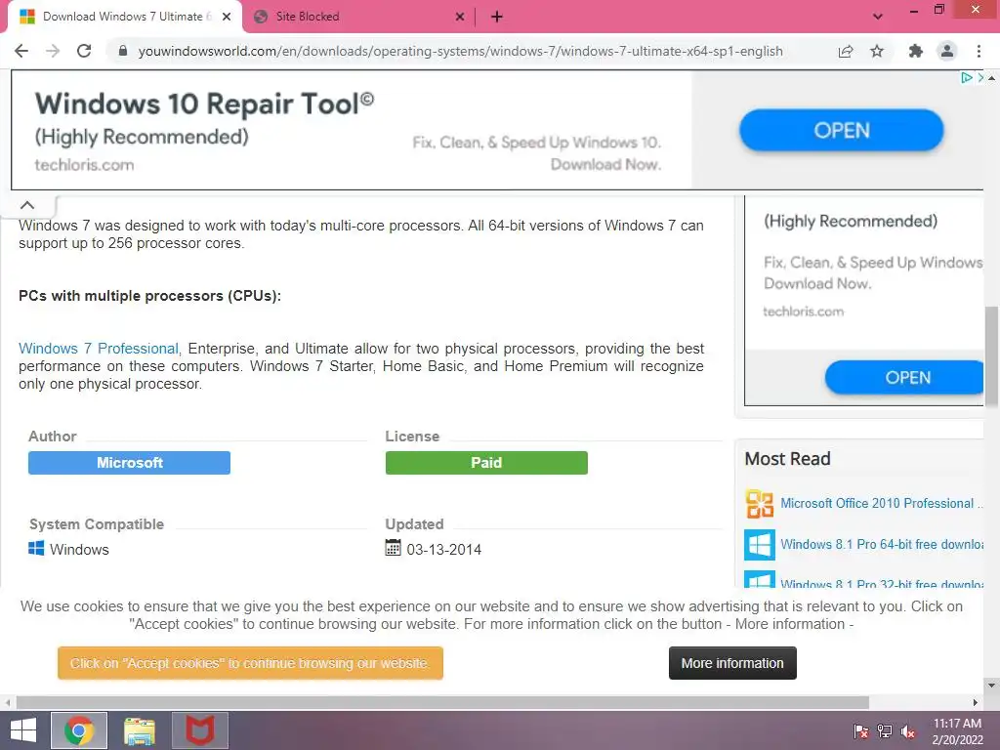This screenshot has width=1000, height=750.
Task: Open the tab search chevron
Action: point(878,17)
